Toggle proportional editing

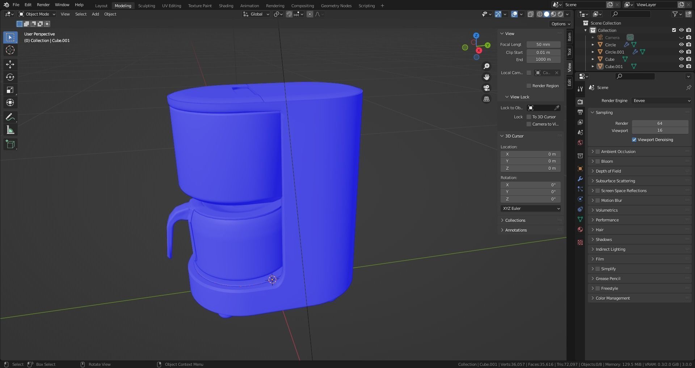(310, 14)
